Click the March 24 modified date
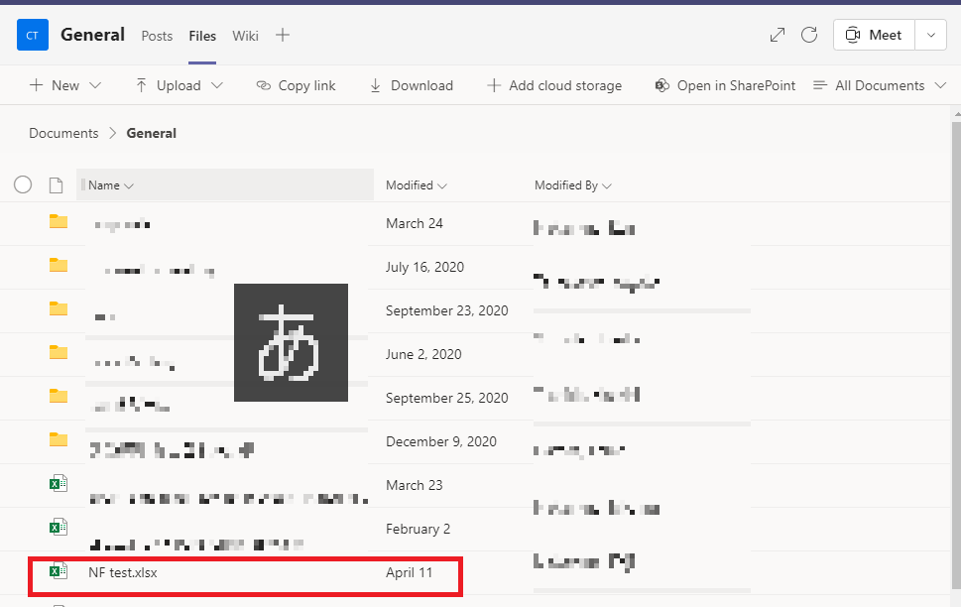The image size is (961, 607). click(415, 223)
